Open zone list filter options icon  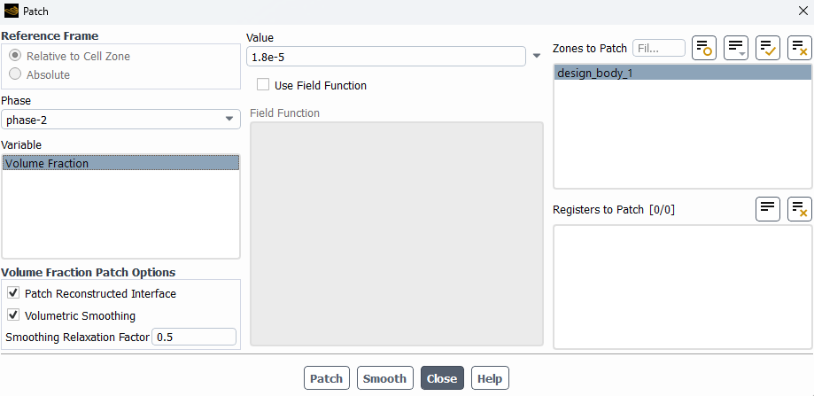pos(735,48)
